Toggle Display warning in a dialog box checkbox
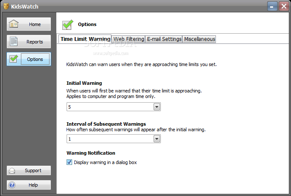 click(x=69, y=162)
